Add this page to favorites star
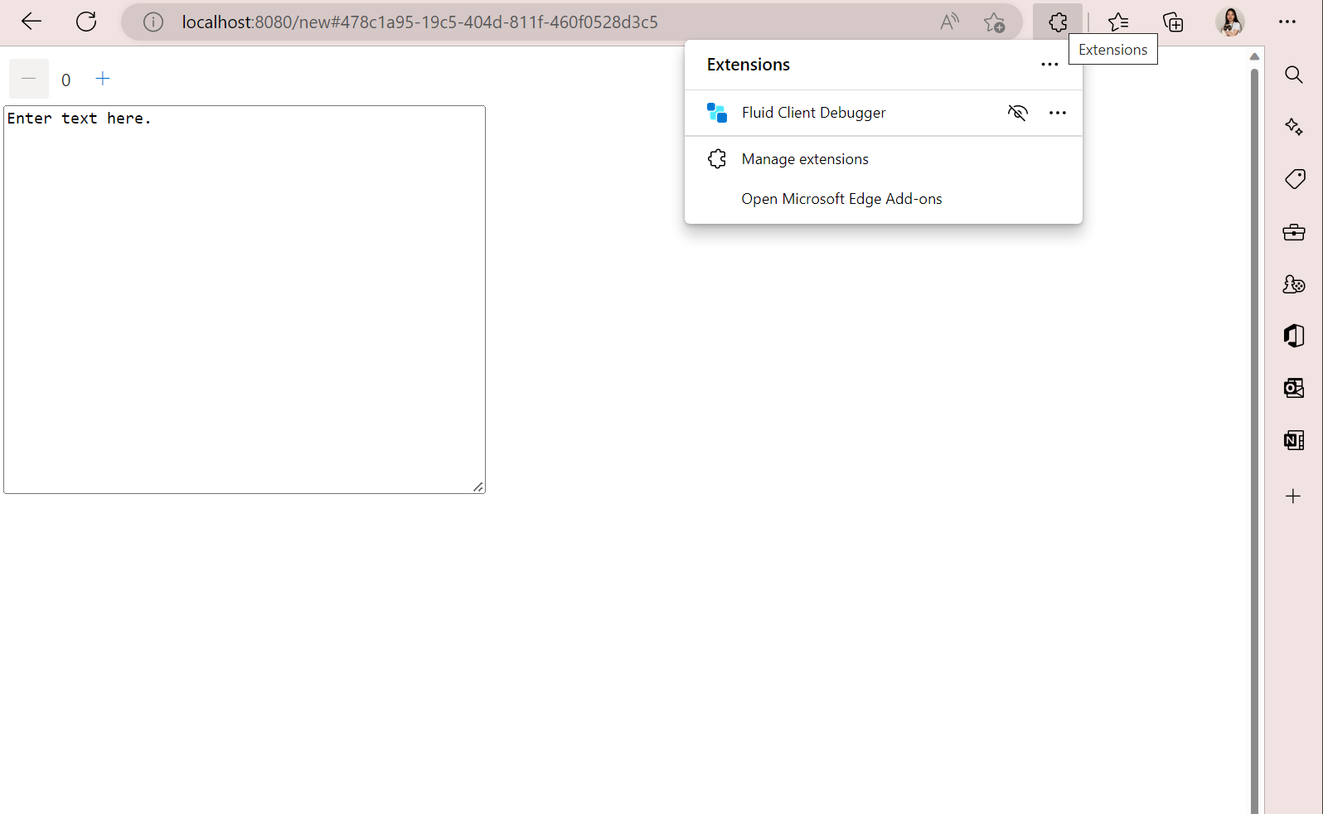The width and height of the screenshot is (1323, 814). [994, 22]
